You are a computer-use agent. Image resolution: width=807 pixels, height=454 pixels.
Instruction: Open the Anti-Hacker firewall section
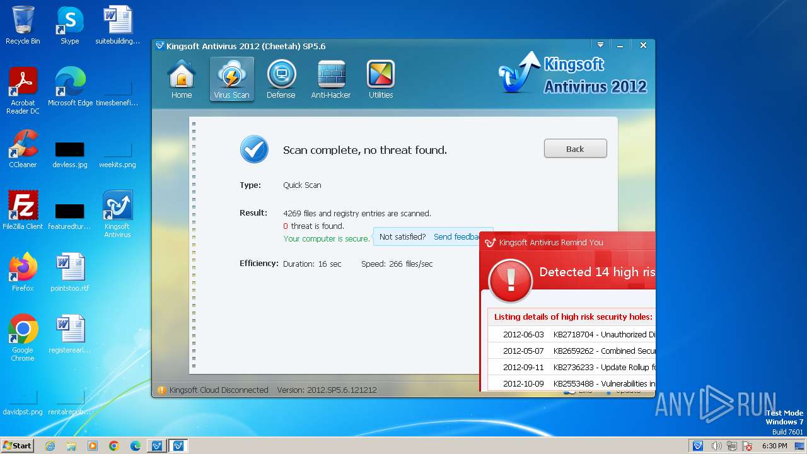point(331,79)
